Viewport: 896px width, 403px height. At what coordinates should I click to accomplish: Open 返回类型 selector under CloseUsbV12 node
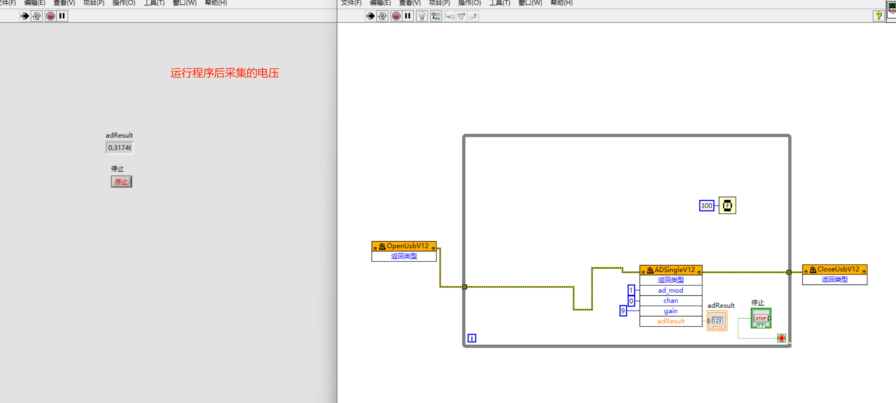click(x=835, y=279)
